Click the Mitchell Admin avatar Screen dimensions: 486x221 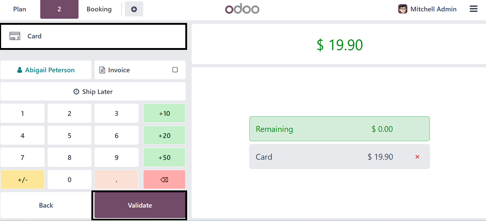coord(402,9)
